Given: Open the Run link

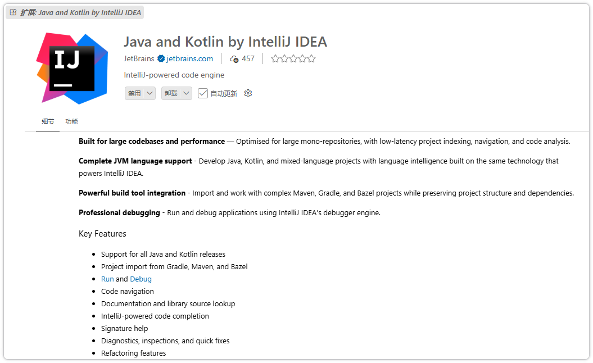Looking at the screenshot, I should click(x=107, y=279).
